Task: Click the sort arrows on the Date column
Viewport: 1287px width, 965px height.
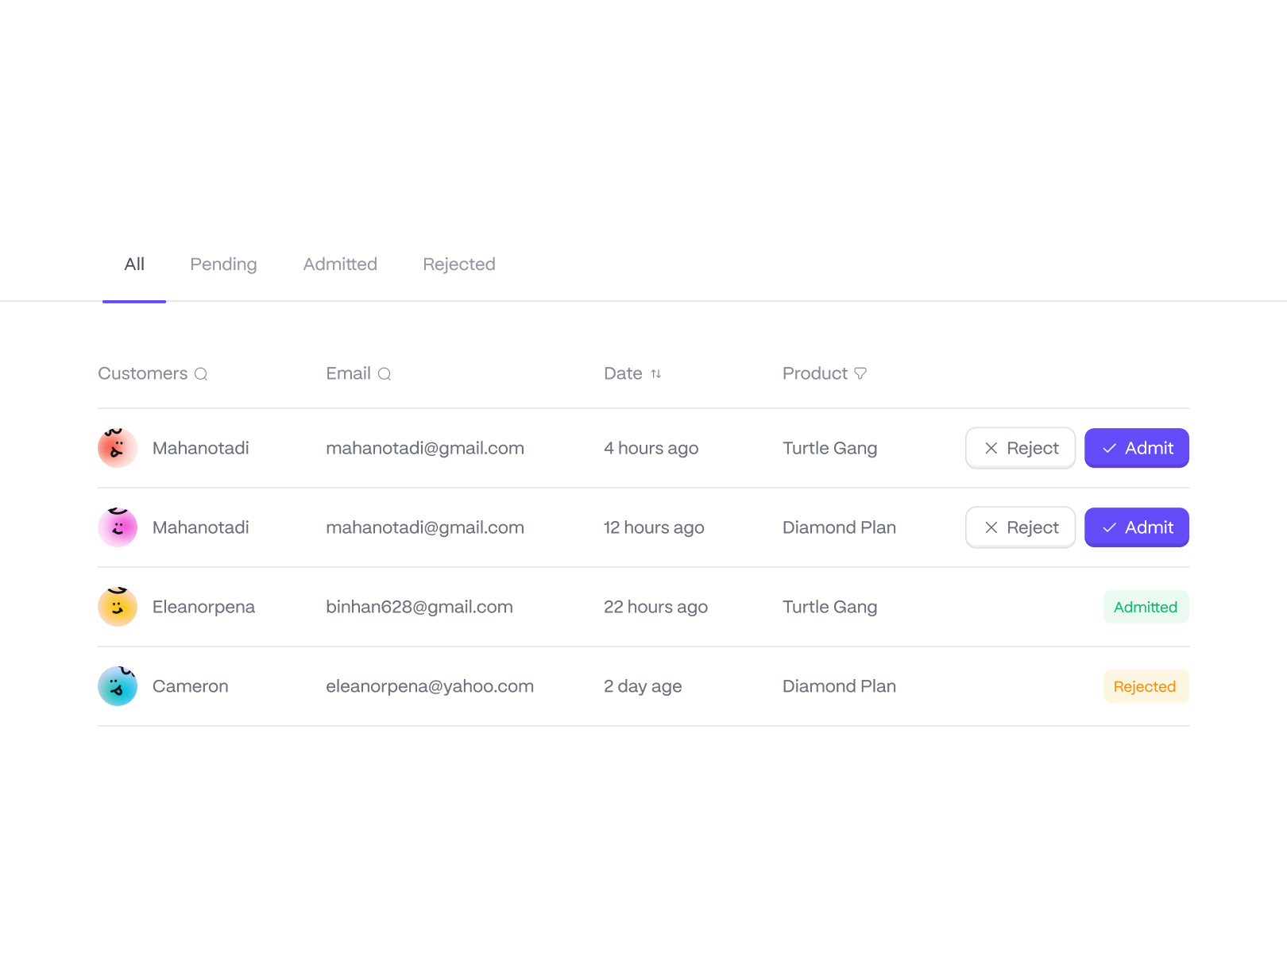Action: [657, 373]
